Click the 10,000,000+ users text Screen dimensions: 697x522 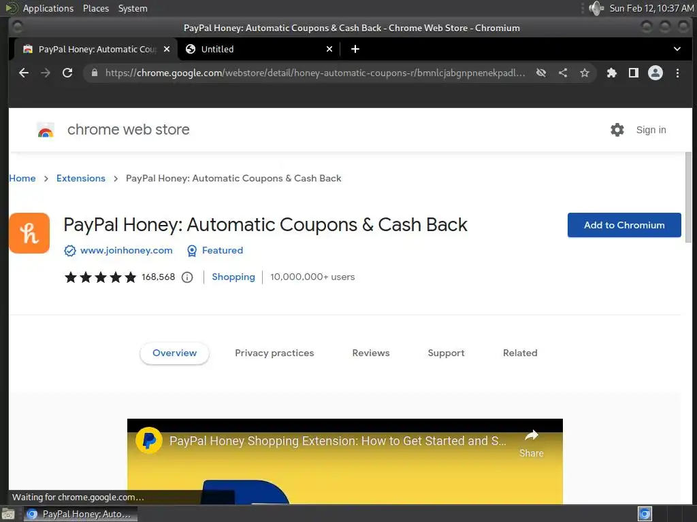coord(312,277)
